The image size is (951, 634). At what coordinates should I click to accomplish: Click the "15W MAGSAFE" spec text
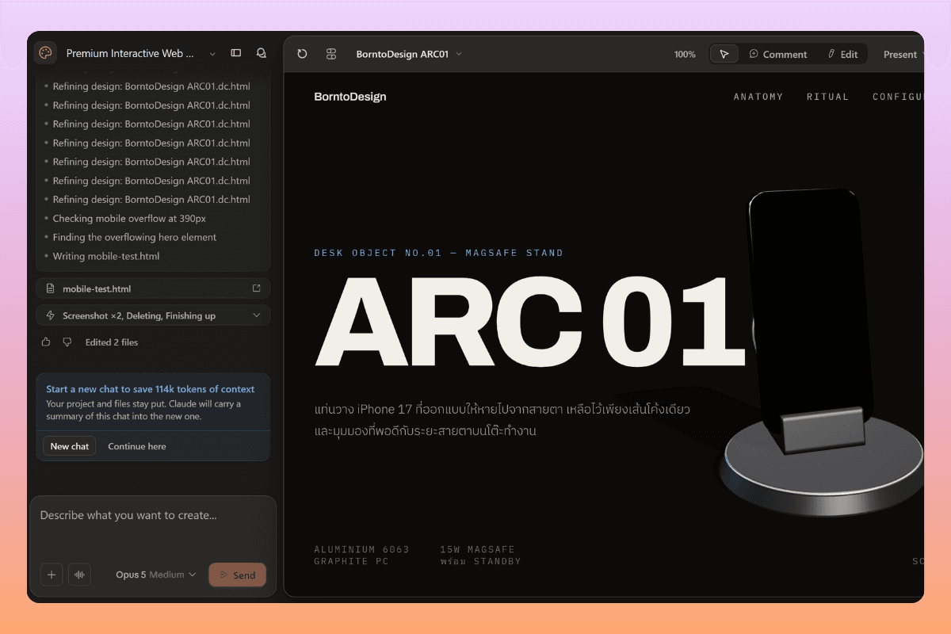pos(477,549)
